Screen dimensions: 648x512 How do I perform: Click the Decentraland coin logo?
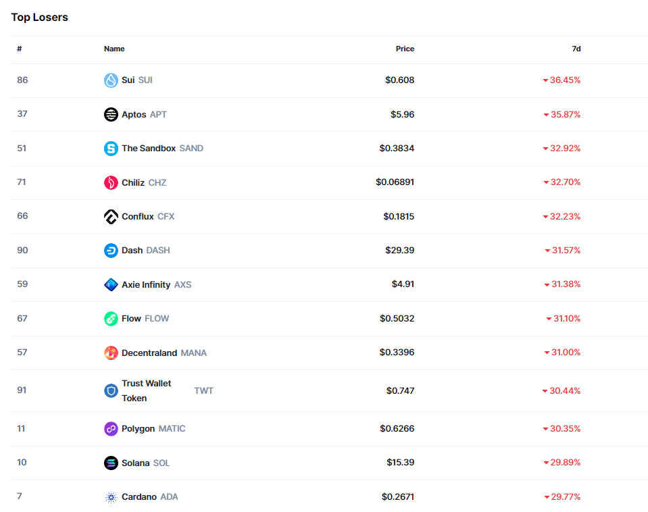[111, 353]
